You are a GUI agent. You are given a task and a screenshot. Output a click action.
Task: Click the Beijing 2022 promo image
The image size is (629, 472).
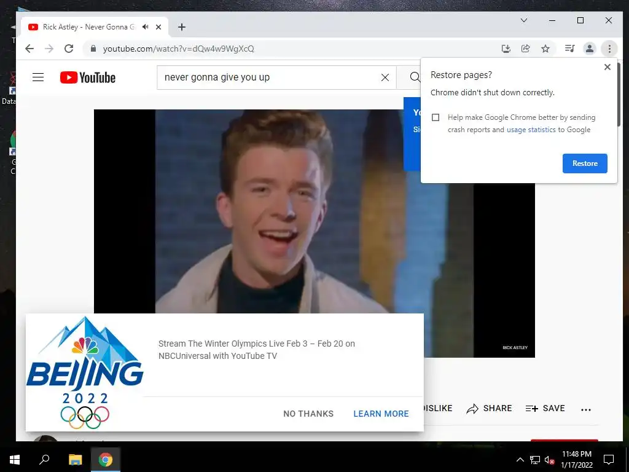[x=85, y=372]
